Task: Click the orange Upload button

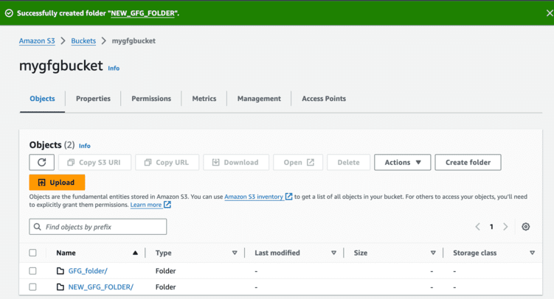Action: pos(57,183)
